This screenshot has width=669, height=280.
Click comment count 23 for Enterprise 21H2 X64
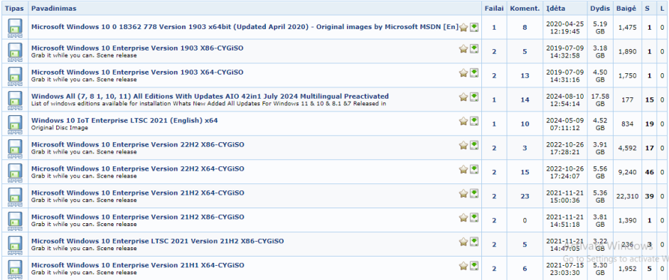[525, 196]
